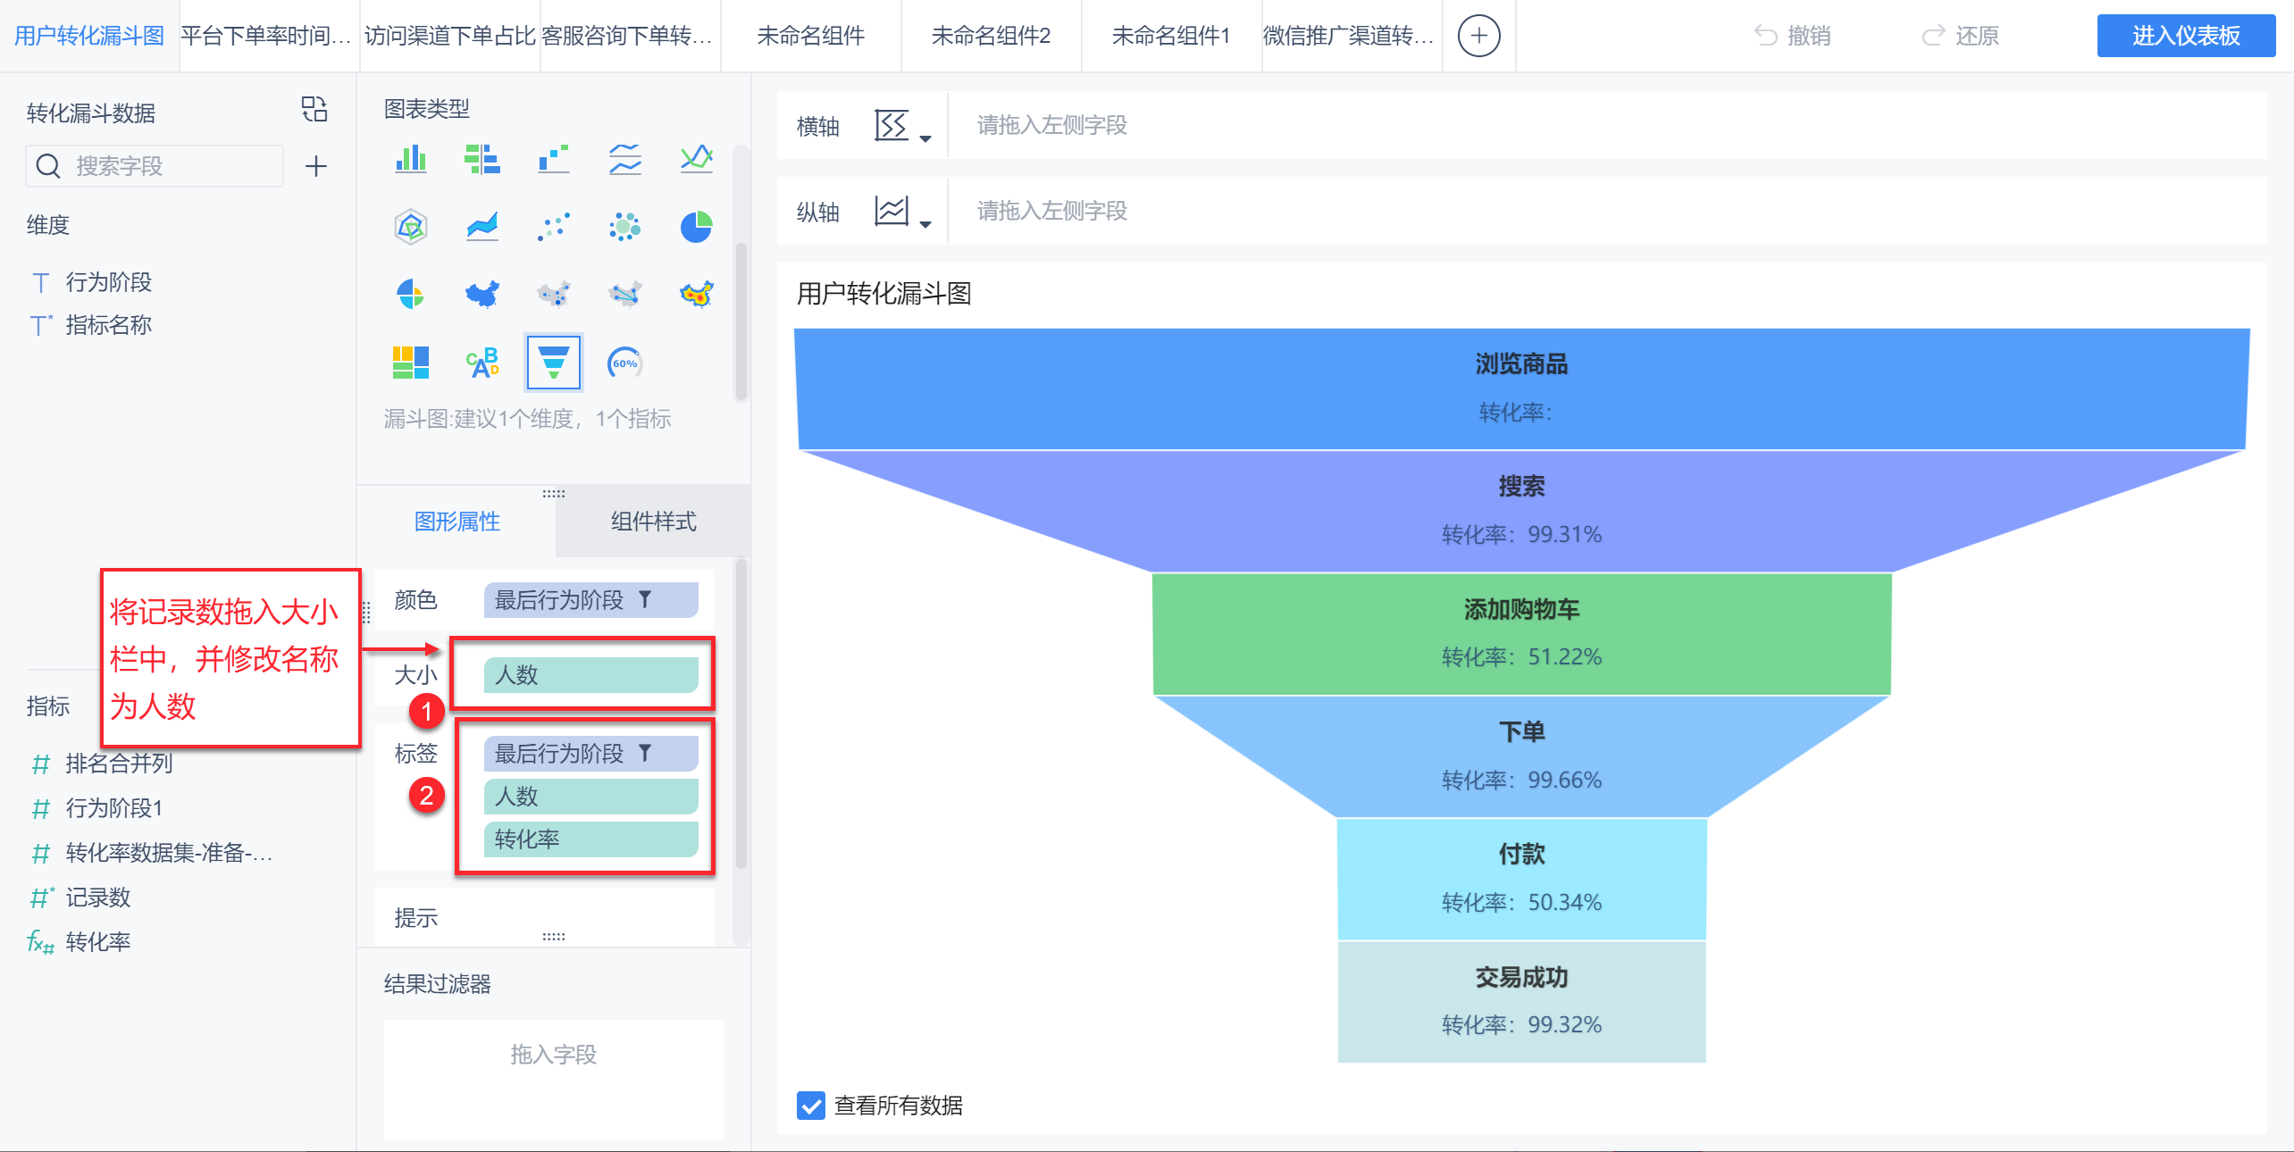
Task: Click the 添加购物车 green funnel segment
Action: tap(1520, 633)
